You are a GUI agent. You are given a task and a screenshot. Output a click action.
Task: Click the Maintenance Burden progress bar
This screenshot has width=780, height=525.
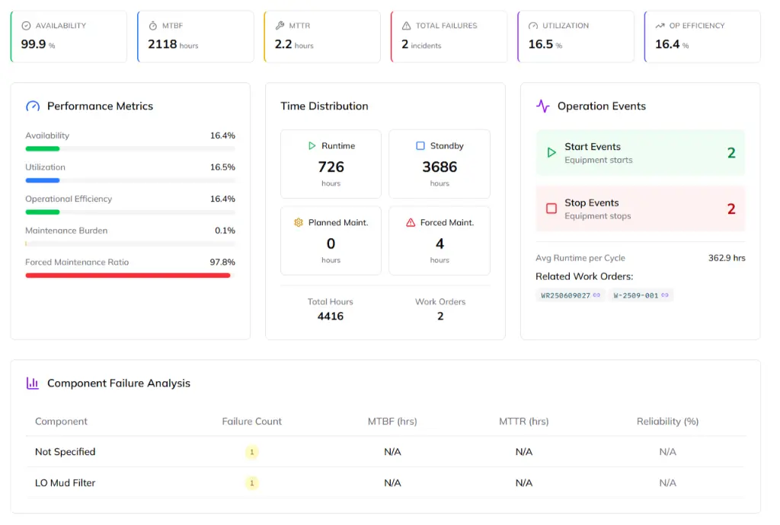[x=130, y=244]
